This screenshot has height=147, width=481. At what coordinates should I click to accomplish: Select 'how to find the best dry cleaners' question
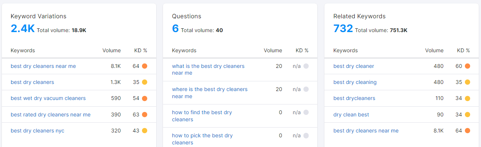coord(202,116)
